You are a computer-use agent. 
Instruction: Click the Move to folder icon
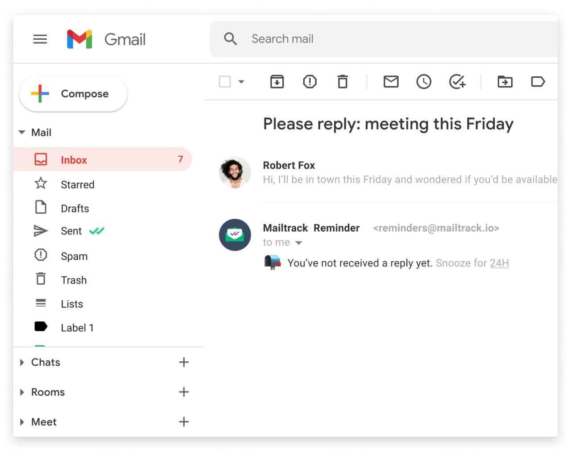pyautogui.click(x=505, y=82)
